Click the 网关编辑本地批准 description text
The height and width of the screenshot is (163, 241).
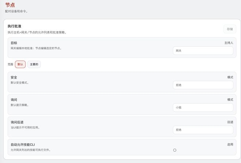pos(36,48)
